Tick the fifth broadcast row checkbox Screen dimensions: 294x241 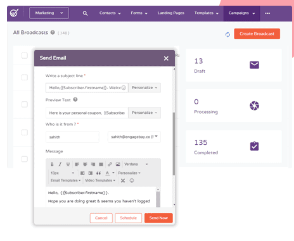click(x=25, y=159)
